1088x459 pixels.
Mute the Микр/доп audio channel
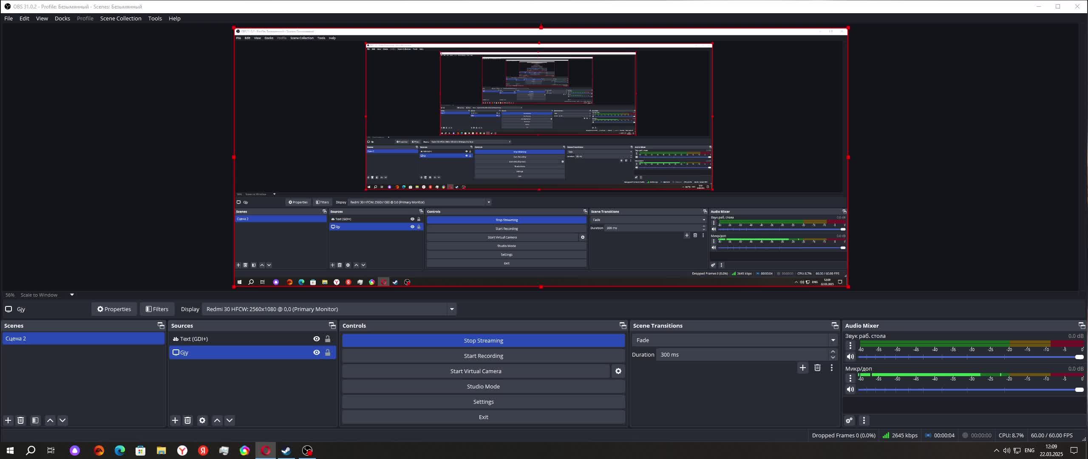click(x=850, y=389)
